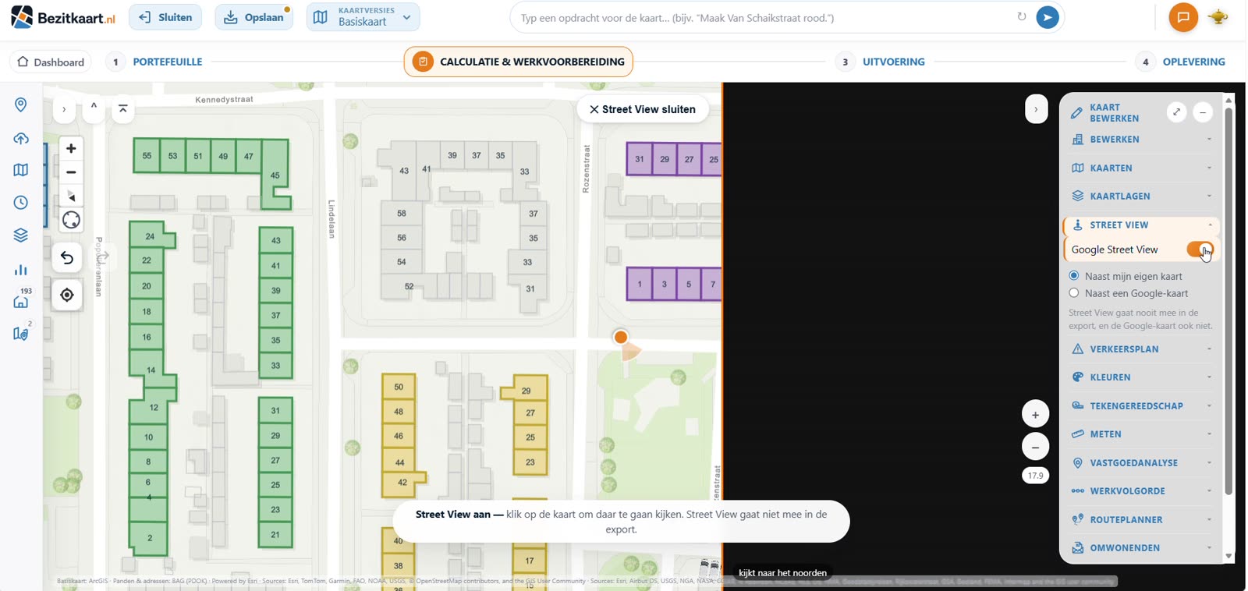Click the fullscreen expand icon in panel header
1248x591 pixels.
[x=1176, y=112]
